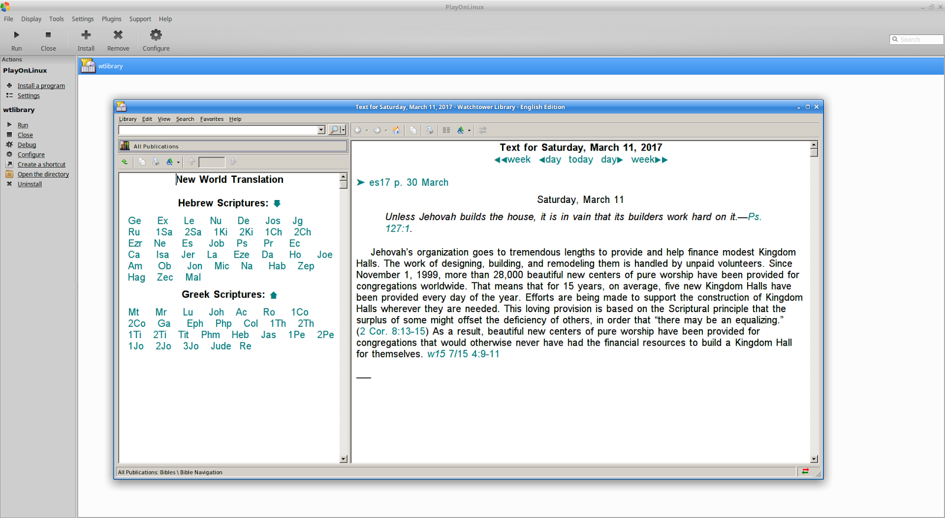Click the page number box in the navigation pane
This screenshot has height=518, width=945.
pos(211,162)
